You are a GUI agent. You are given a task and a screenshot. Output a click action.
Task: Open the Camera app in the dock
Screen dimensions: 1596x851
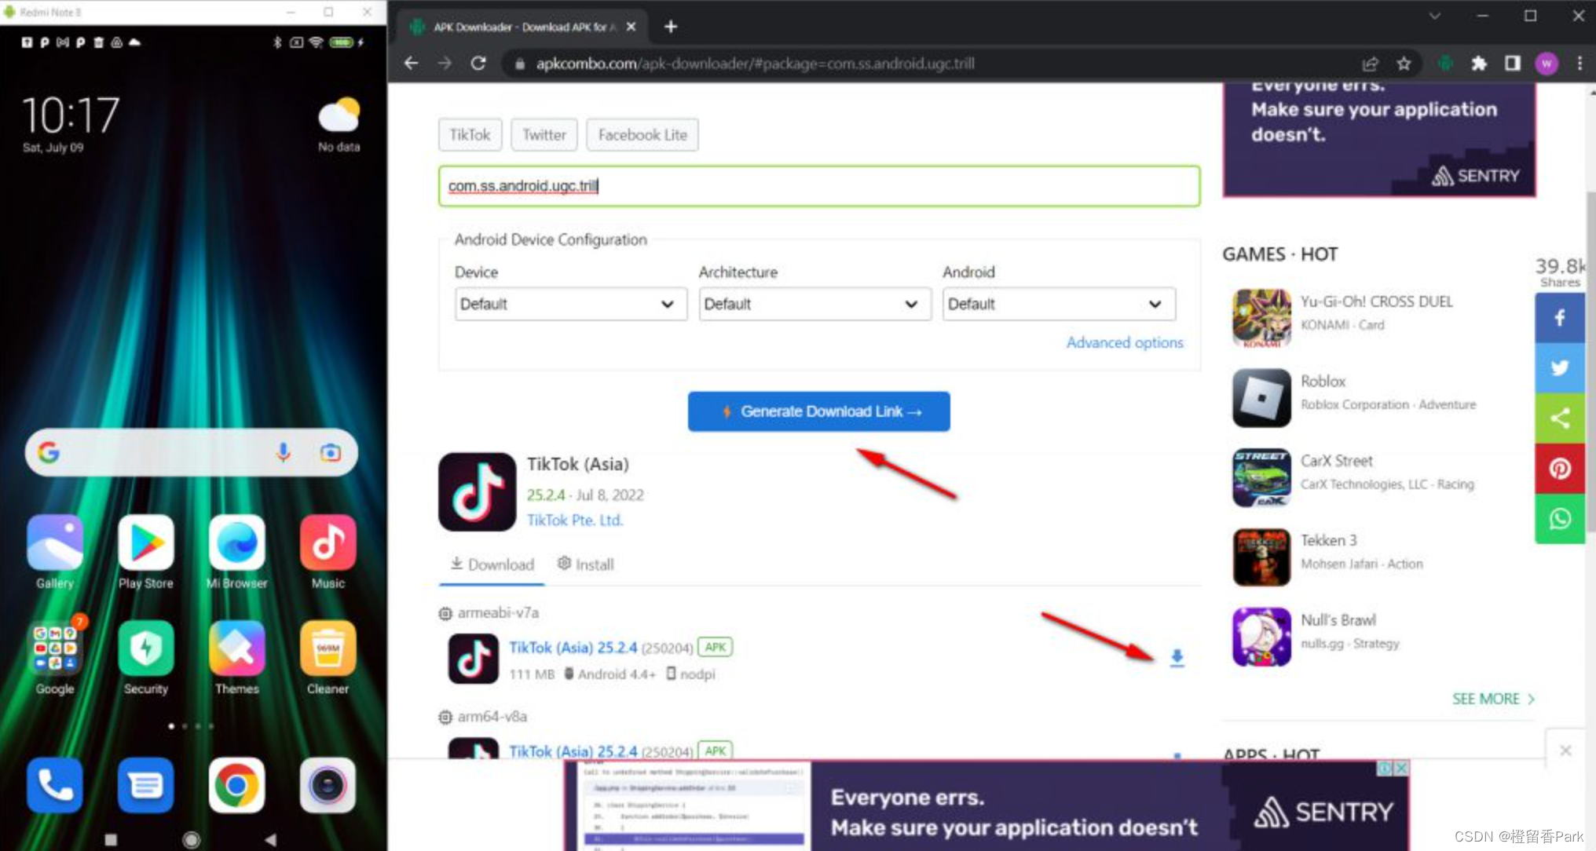click(328, 785)
